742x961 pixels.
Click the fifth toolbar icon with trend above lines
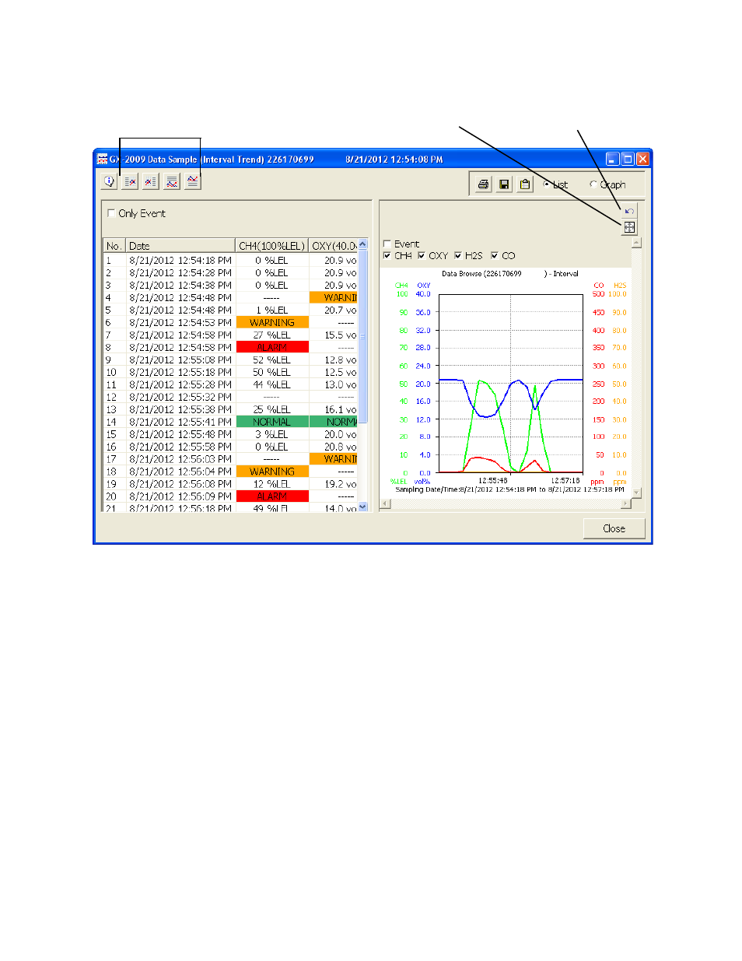pyautogui.click(x=193, y=181)
